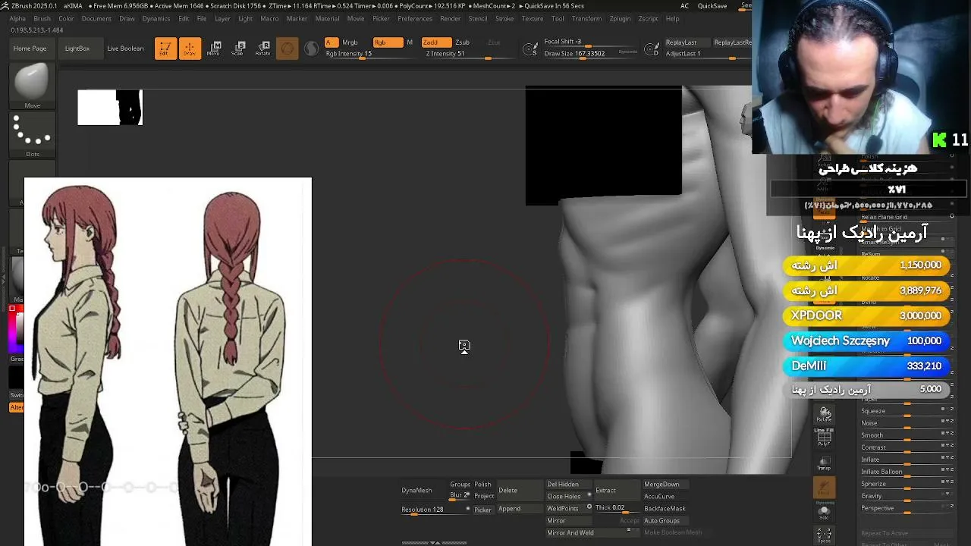
Task: Click the white alpha preview thumbnail
Action: (110, 108)
